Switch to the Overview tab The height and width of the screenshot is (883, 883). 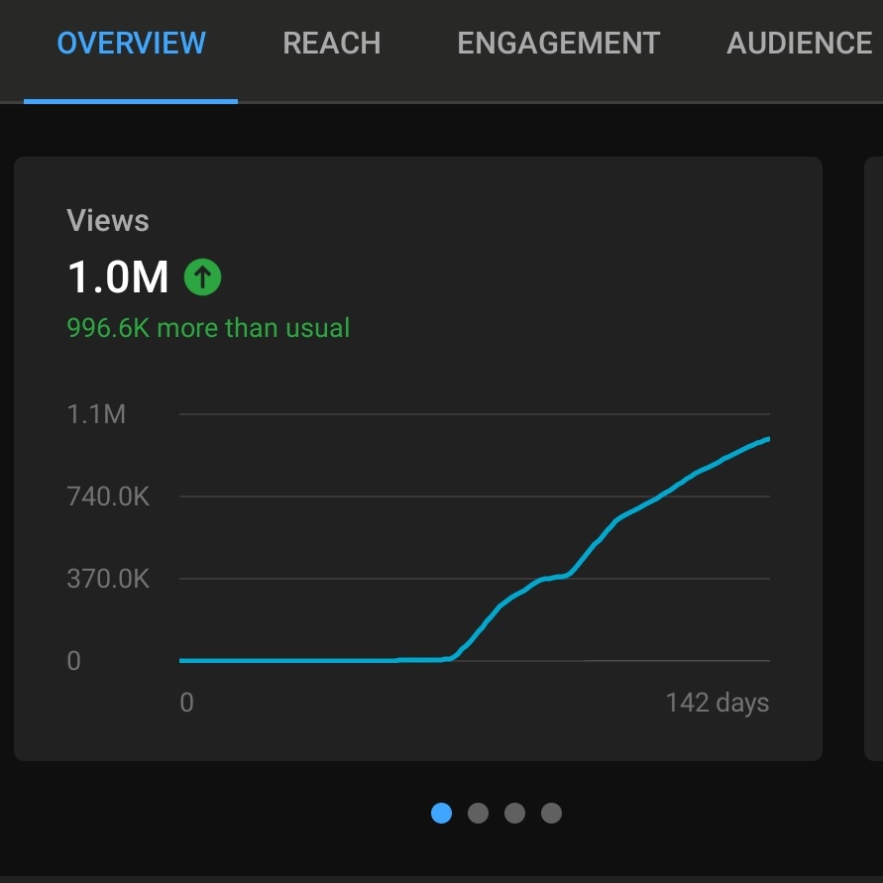[131, 43]
